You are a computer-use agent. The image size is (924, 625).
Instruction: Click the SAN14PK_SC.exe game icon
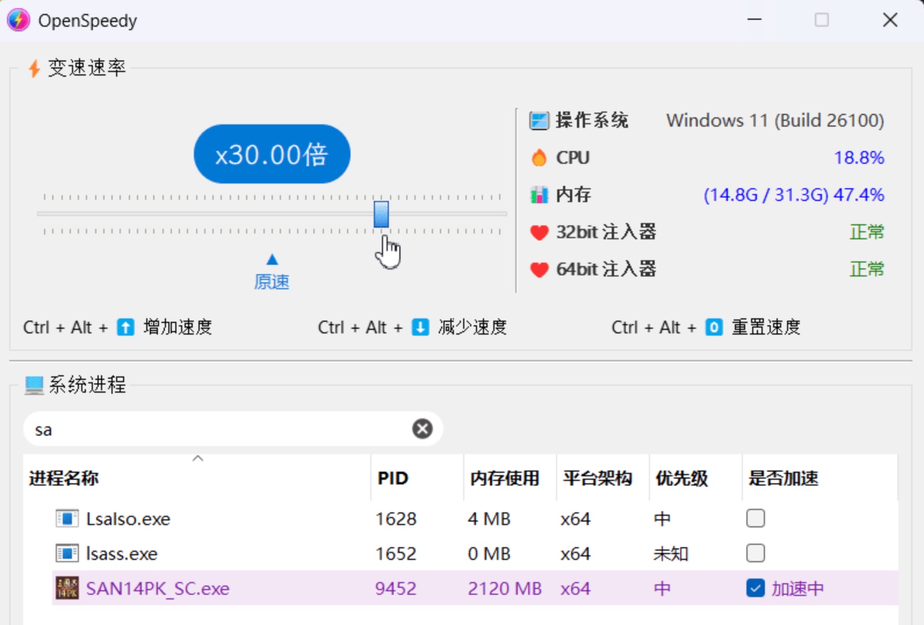(67, 588)
